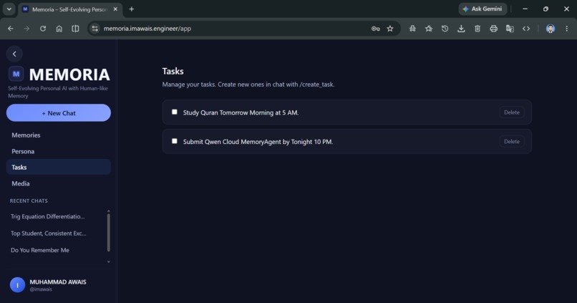Open the bookmarks manager star icon

point(429,29)
